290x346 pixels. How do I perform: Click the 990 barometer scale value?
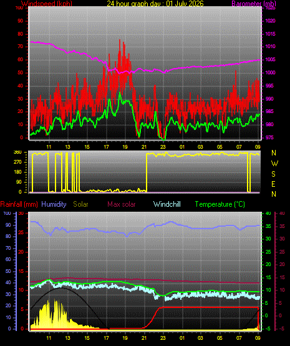pos(269,99)
